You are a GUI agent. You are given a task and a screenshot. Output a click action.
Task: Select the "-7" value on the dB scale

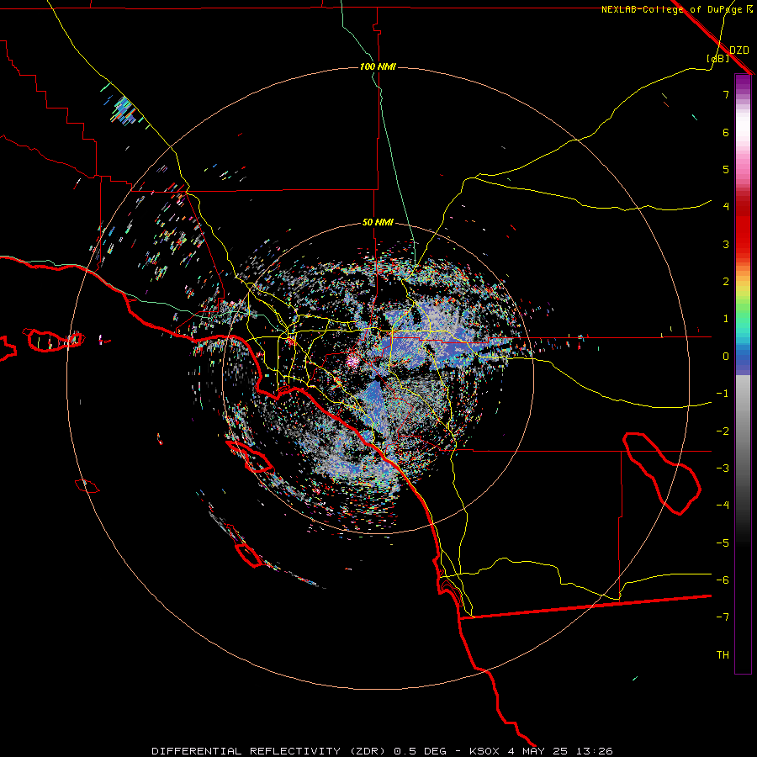click(723, 617)
